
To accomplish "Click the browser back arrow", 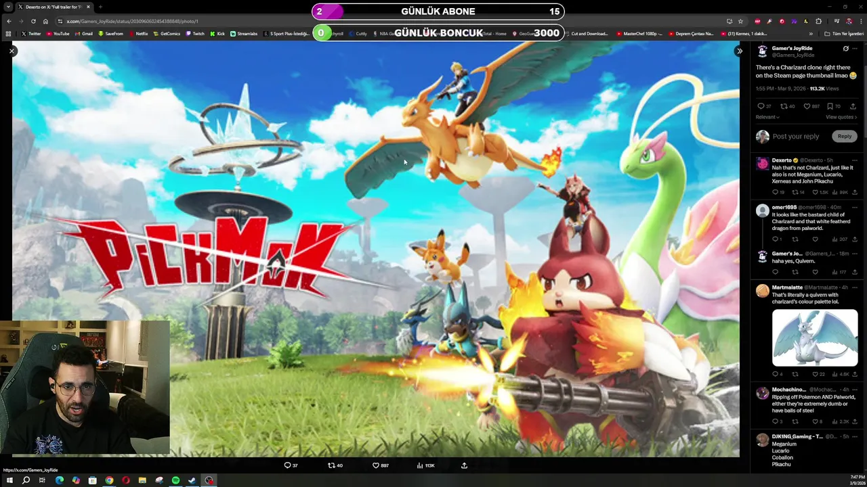I will 9,21.
